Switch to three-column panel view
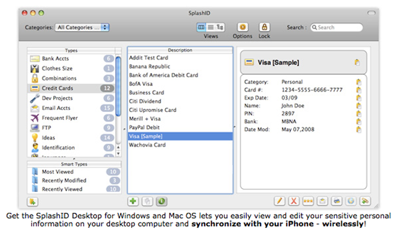The height and width of the screenshot is (233, 396). (201, 27)
